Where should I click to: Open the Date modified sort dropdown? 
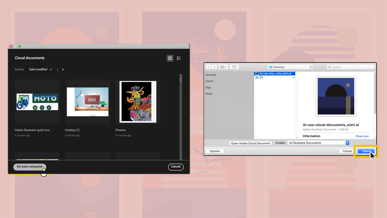pyautogui.click(x=40, y=69)
